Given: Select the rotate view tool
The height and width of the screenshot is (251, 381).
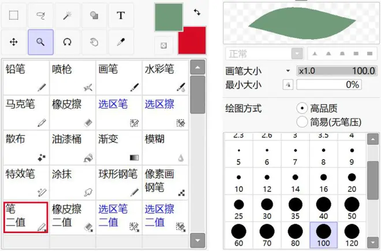Looking at the screenshot, I should (68, 42).
